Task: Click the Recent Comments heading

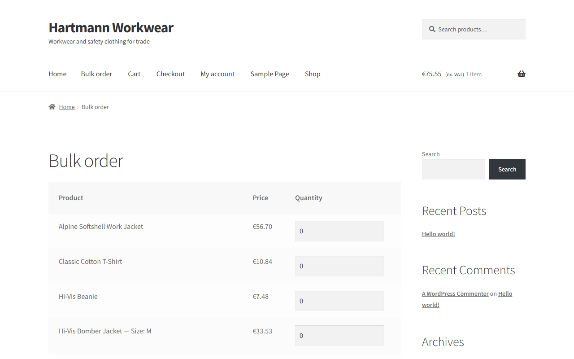Action: (468, 270)
